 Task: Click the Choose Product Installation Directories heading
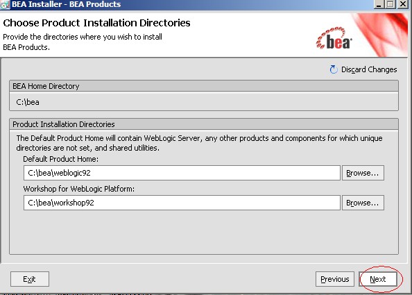coord(96,23)
